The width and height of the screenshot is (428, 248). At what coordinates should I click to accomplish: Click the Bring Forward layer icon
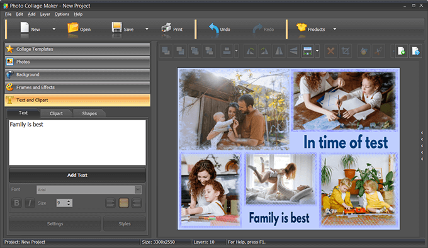coord(194,51)
